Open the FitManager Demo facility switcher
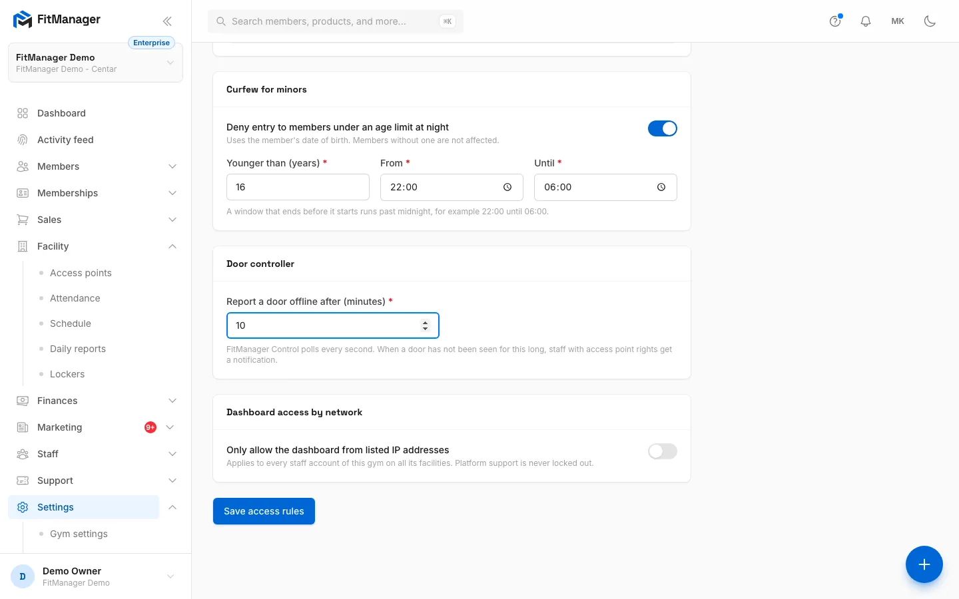This screenshot has width=959, height=599. tap(95, 63)
